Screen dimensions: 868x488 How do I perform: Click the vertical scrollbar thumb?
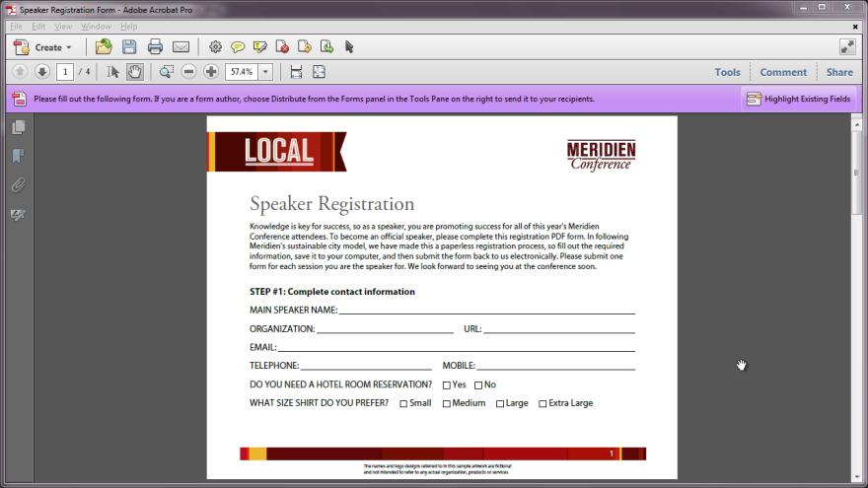(x=856, y=173)
